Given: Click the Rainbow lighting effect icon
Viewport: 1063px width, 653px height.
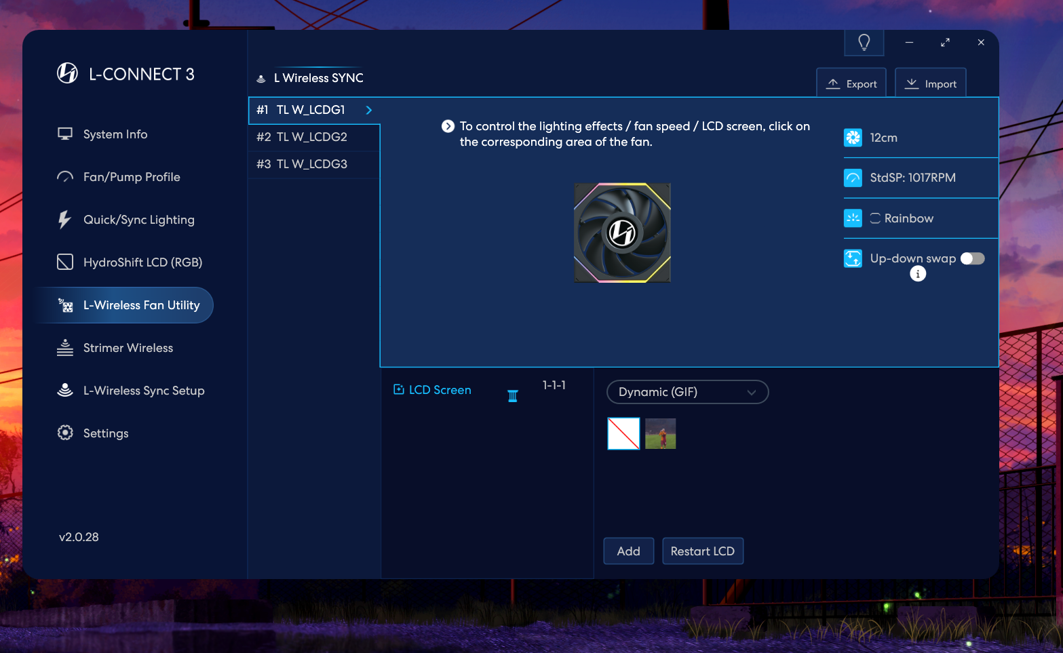Looking at the screenshot, I should 853,218.
